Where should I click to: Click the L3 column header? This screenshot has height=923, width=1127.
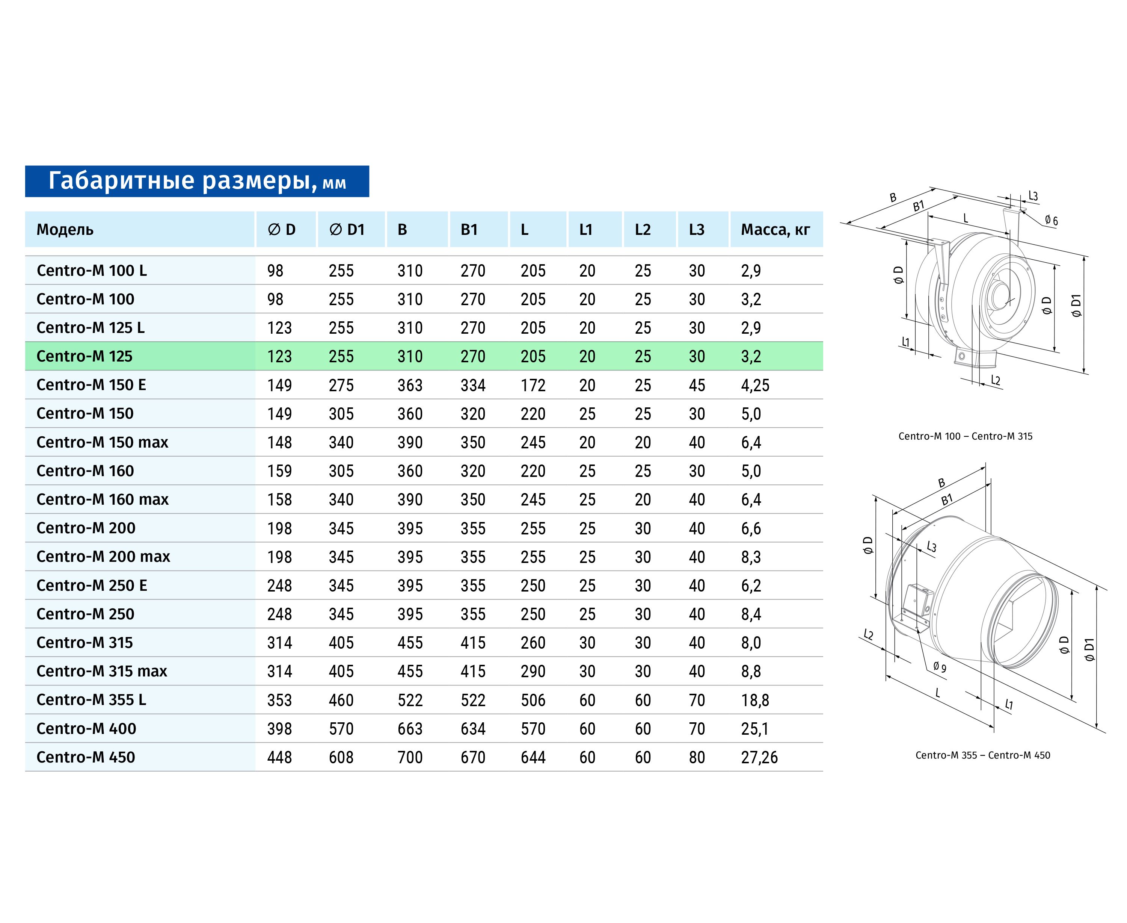pyautogui.click(x=696, y=230)
